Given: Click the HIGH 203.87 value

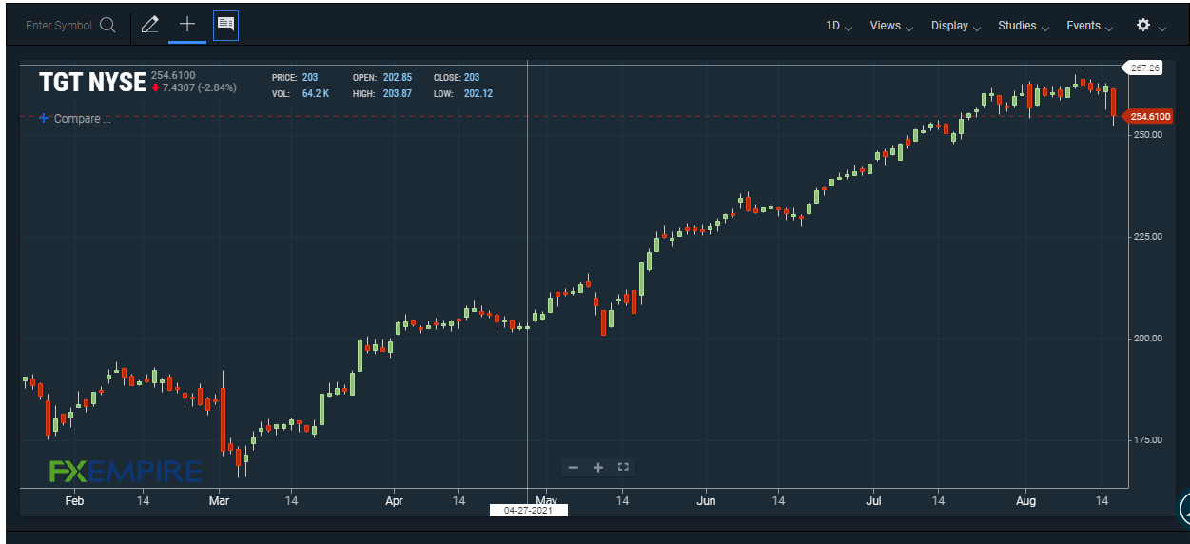Looking at the screenshot, I should [x=398, y=93].
